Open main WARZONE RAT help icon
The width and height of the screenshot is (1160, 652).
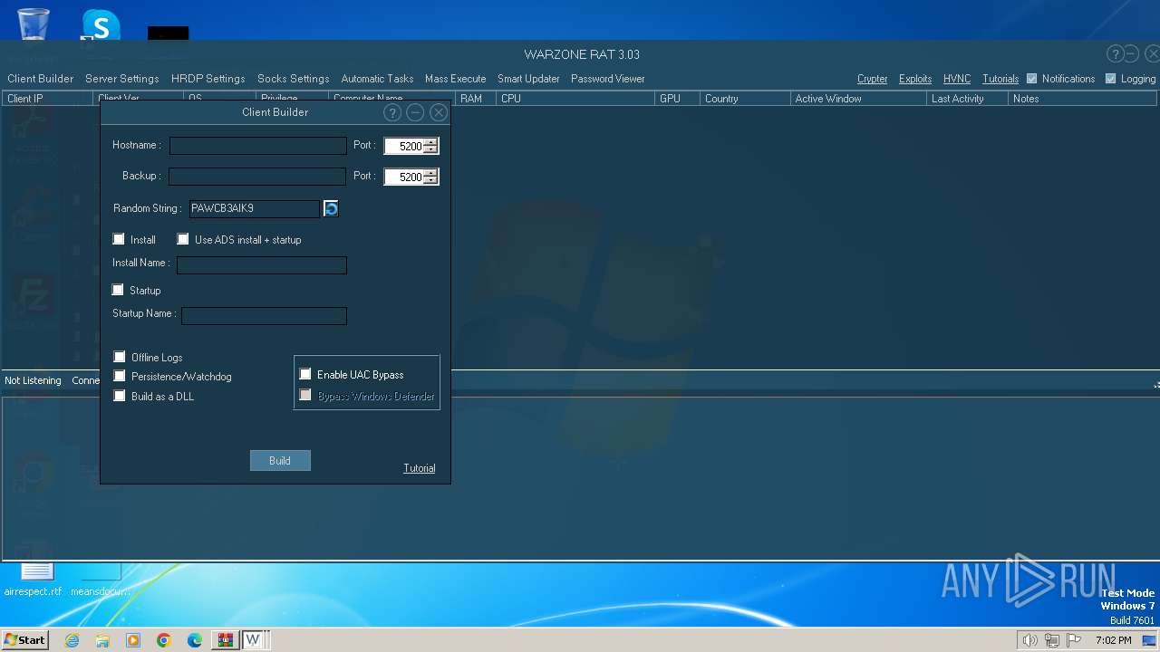[1116, 54]
